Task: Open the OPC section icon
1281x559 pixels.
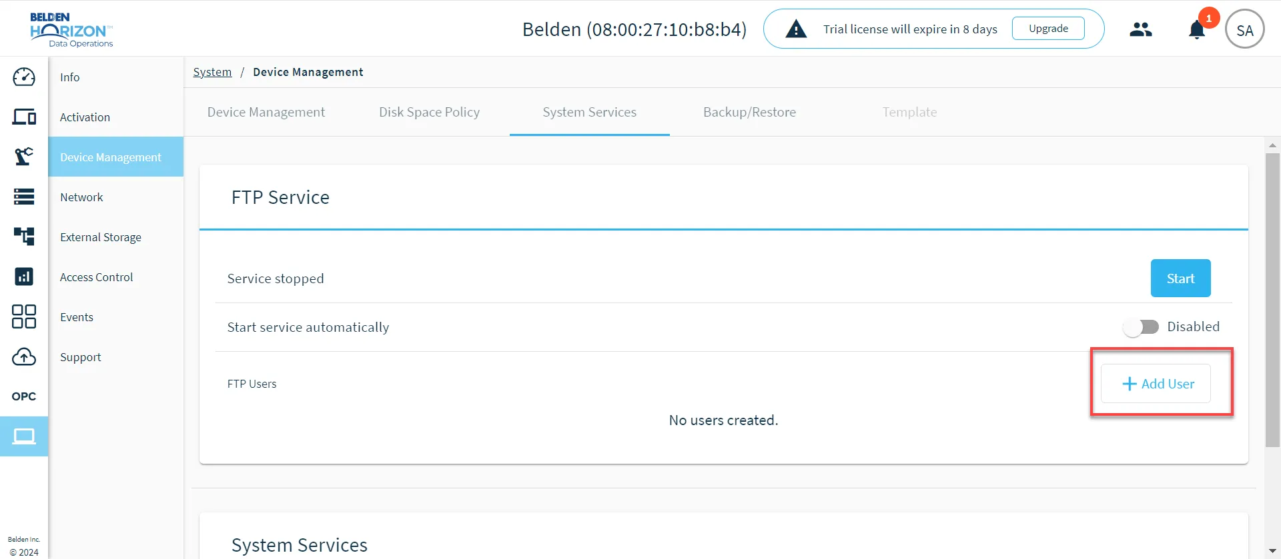Action: point(24,396)
